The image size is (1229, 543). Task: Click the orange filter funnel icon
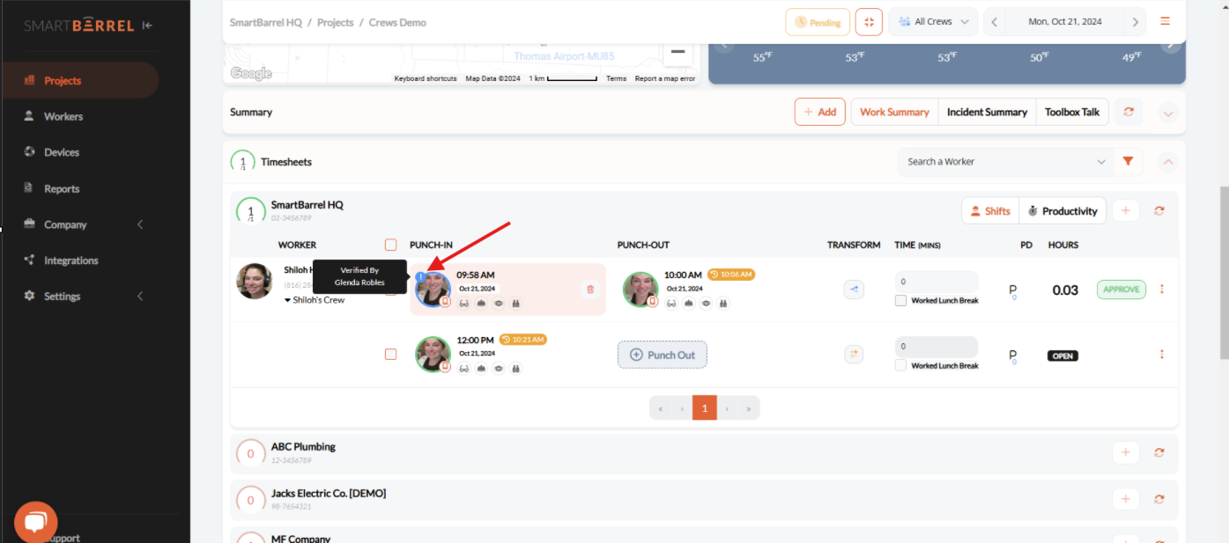tap(1128, 162)
